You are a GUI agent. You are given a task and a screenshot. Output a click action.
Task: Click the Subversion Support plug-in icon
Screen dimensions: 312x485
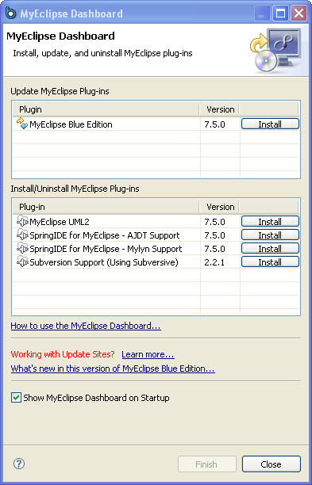(x=22, y=262)
